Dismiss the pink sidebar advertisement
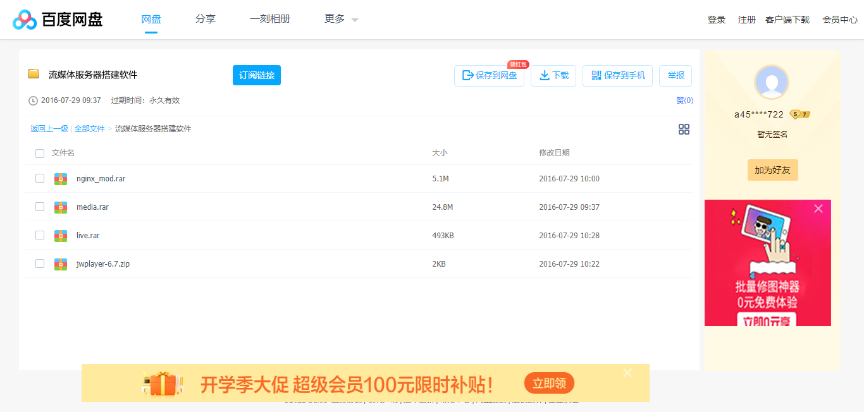This screenshot has height=412, width=864. click(x=818, y=208)
